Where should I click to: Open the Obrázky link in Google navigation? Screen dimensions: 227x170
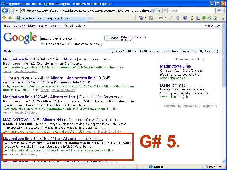[x=19, y=26]
